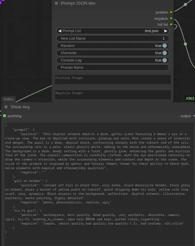Select next Prompt List with right arrow
Screen dimensions: 195x246
[x=166, y=31]
